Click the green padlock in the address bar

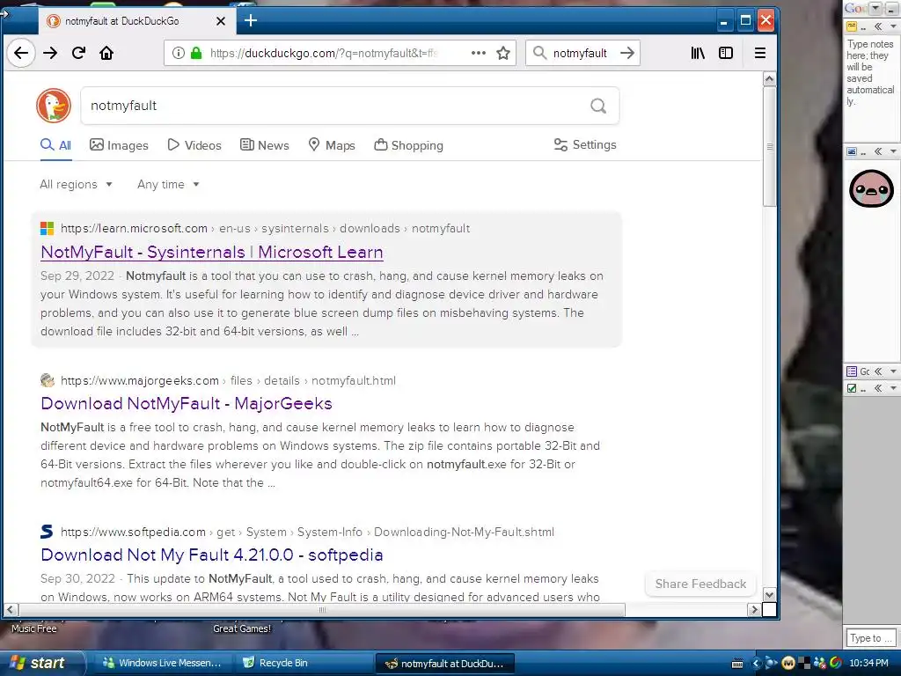coord(196,53)
